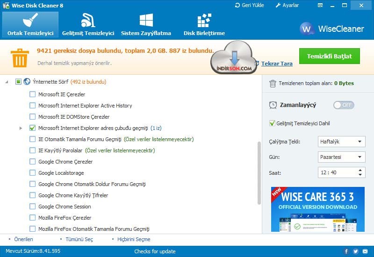Viewport: 374px width, 257px height.
Task: Click the broom icon of Ortak Temizleyici
Action: (30, 20)
